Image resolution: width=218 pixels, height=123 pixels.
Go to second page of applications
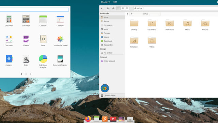click(x=26, y=74)
